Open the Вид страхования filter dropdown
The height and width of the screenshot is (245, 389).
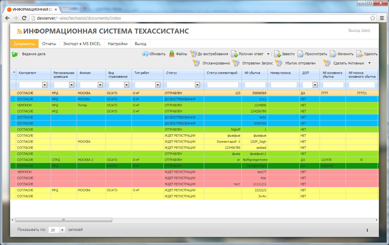click(126, 85)
